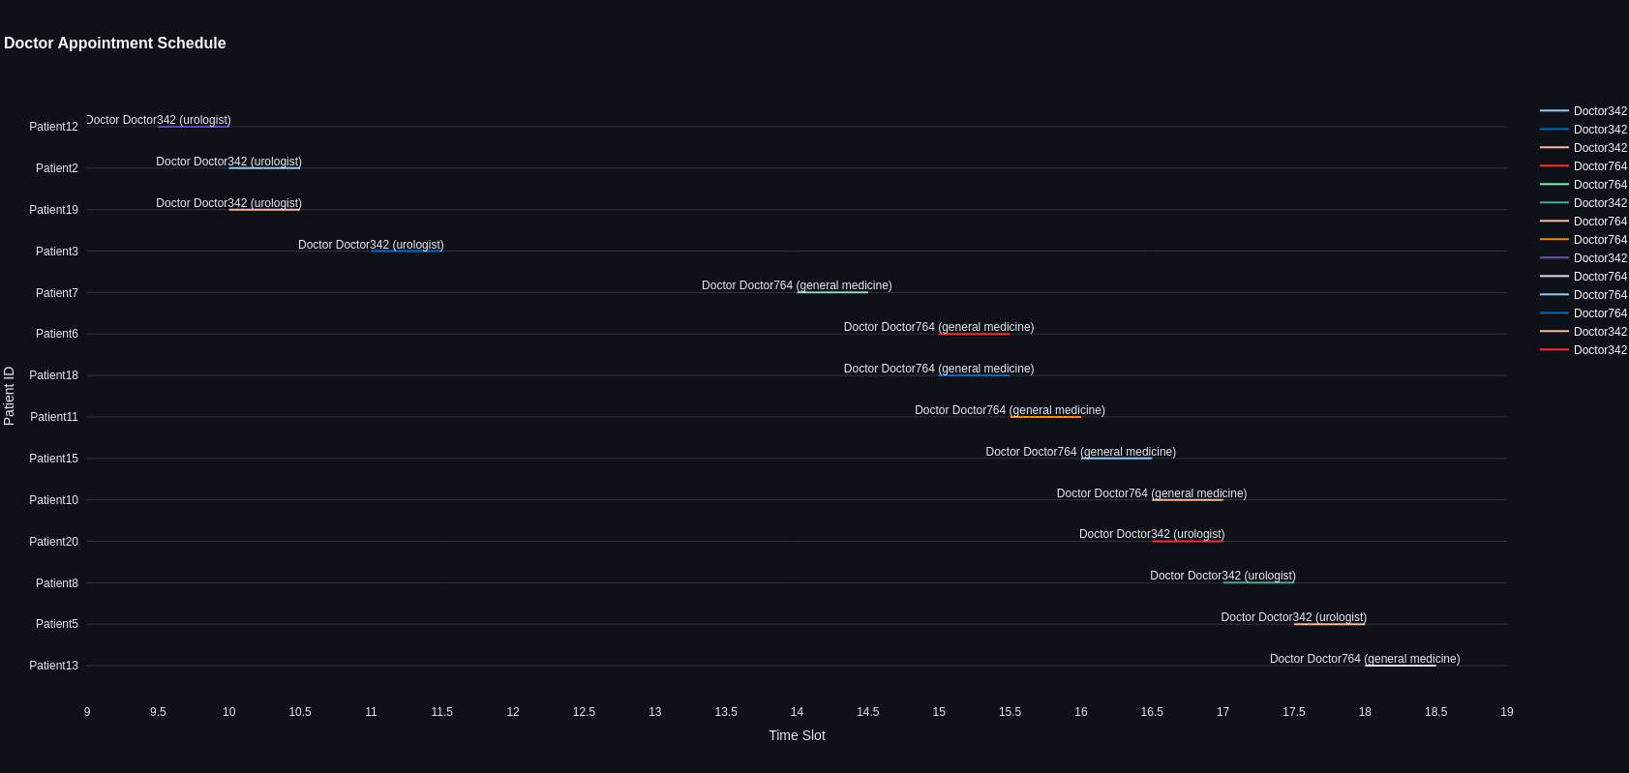Click the 18.5 time-slot tick label
Screen dimensions: 1629x773
coord(1436,712)
